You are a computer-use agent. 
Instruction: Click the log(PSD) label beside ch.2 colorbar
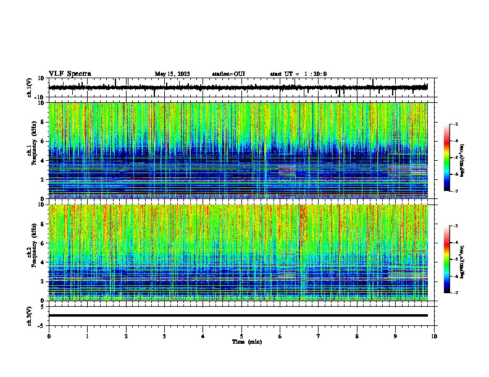(x=462, y=262)
